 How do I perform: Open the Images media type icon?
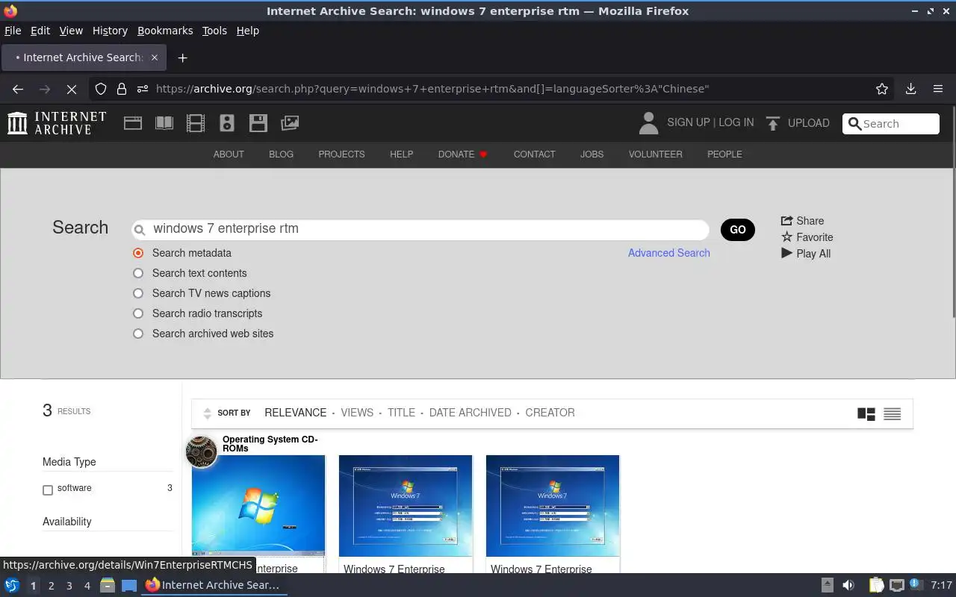[x=290, y=123]
